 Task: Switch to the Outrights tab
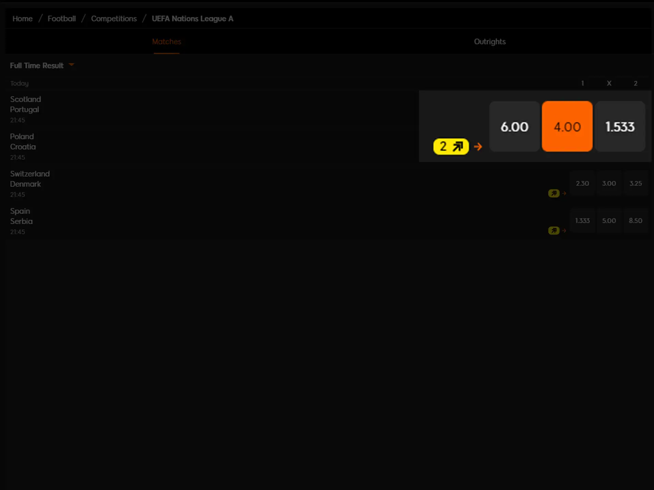490,42
